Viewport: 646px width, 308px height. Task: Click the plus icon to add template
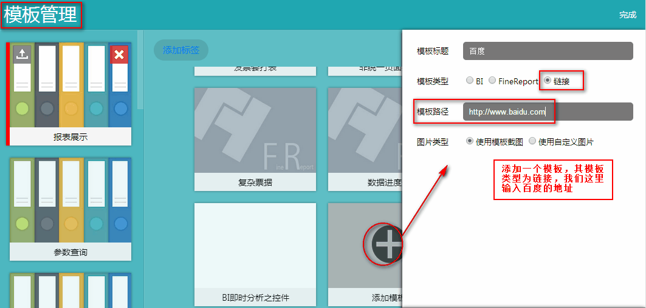(385, 244)
